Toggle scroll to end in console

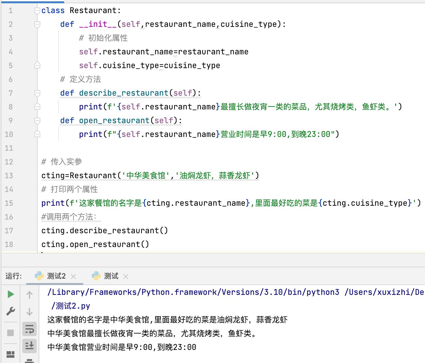point(29,346)
